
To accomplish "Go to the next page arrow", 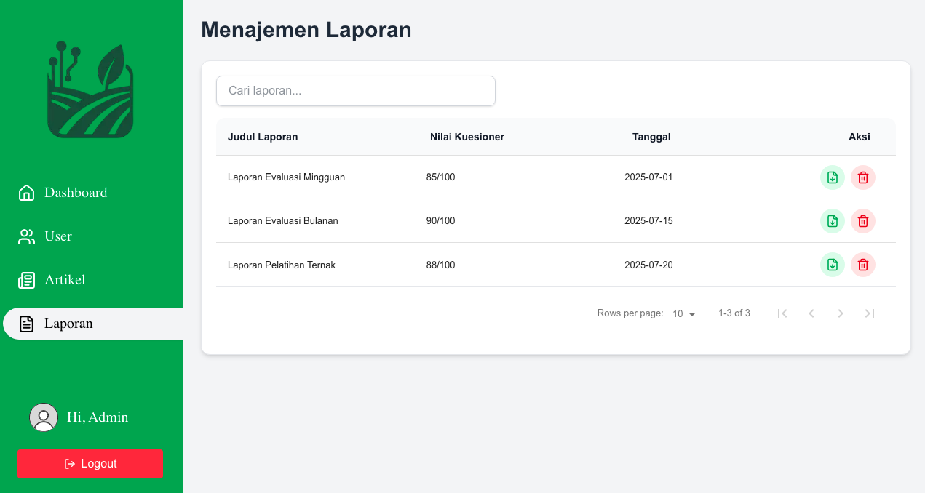I will (x=841, y=313).
